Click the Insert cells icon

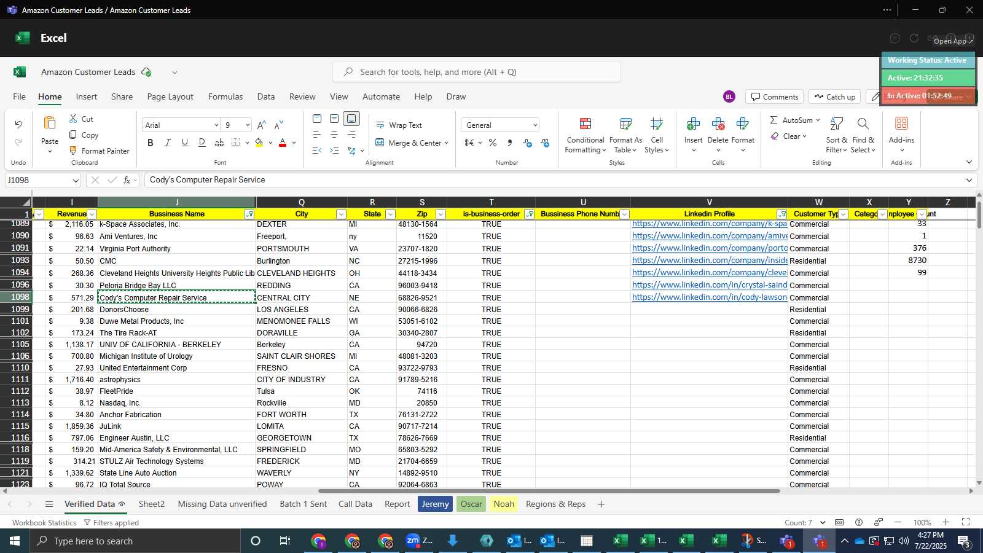693,124
